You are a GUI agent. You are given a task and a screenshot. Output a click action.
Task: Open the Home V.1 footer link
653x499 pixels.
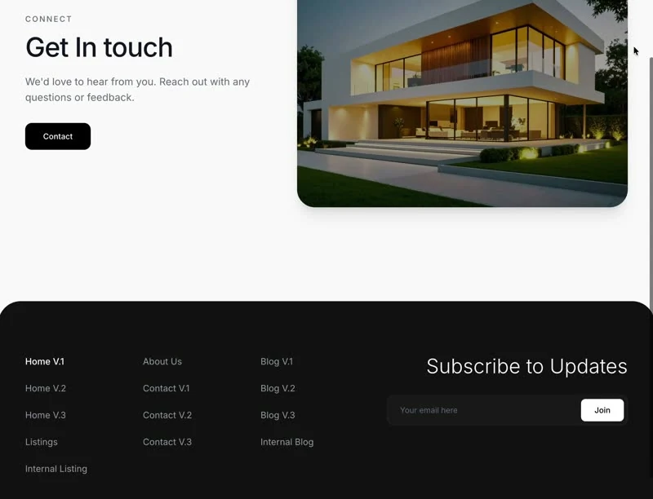[45, 362]
